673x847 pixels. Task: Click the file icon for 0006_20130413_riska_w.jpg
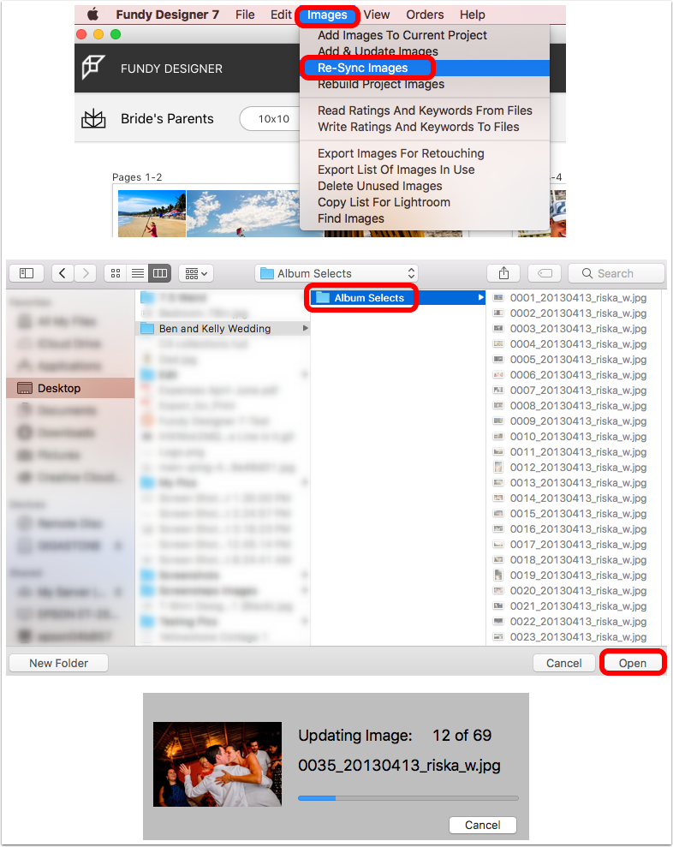pos(498,375)
